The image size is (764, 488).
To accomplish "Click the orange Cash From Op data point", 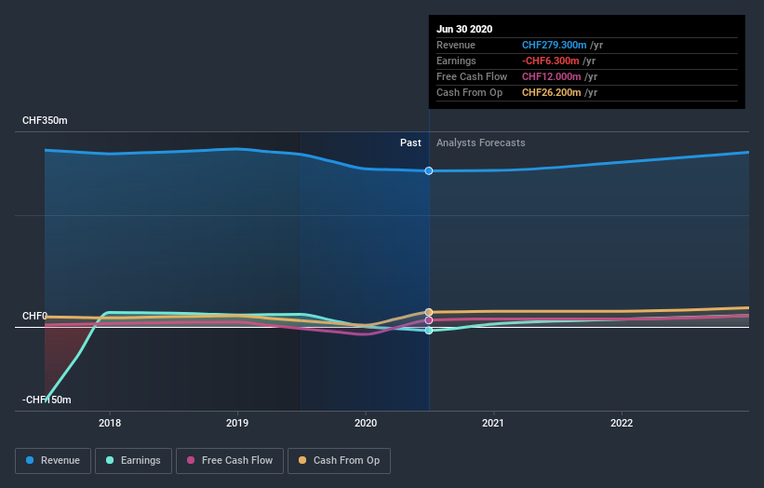I will 429,312.
